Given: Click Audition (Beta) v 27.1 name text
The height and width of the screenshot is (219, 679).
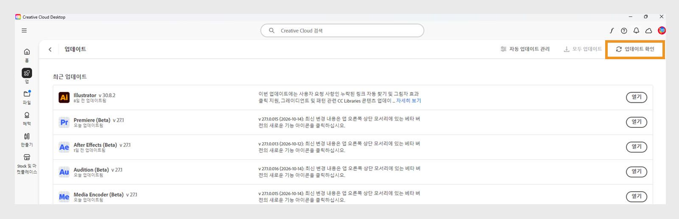Looking at the screenshot, I should (x=98, y=170).
